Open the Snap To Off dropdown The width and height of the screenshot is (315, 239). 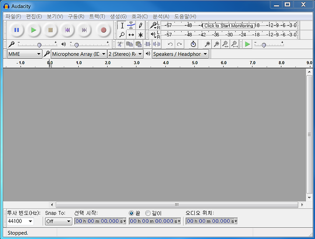pos(59,221)
